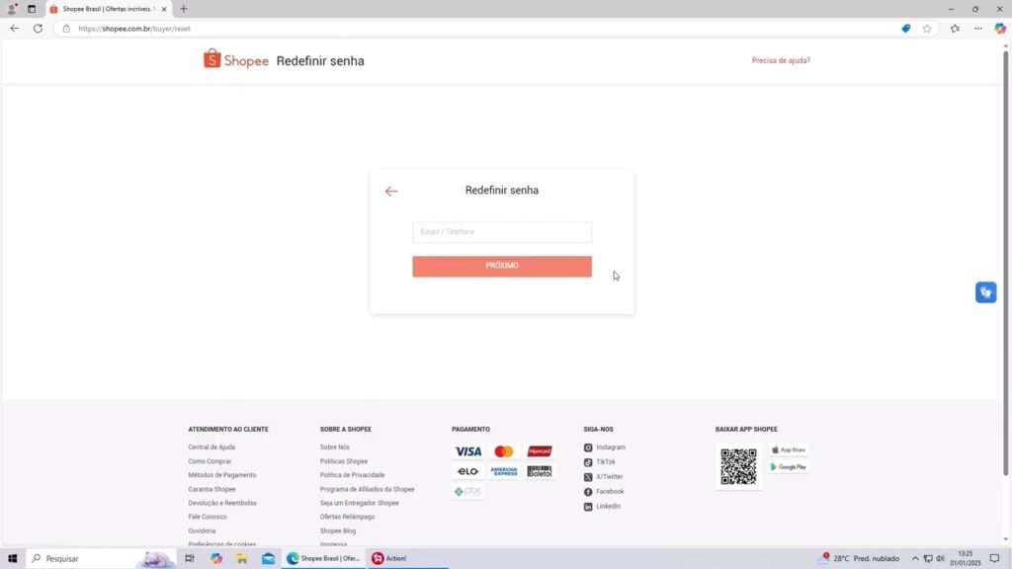Open the Ofertas Relâmpago link
The image size is (1012, 569).
coord(347,517)
